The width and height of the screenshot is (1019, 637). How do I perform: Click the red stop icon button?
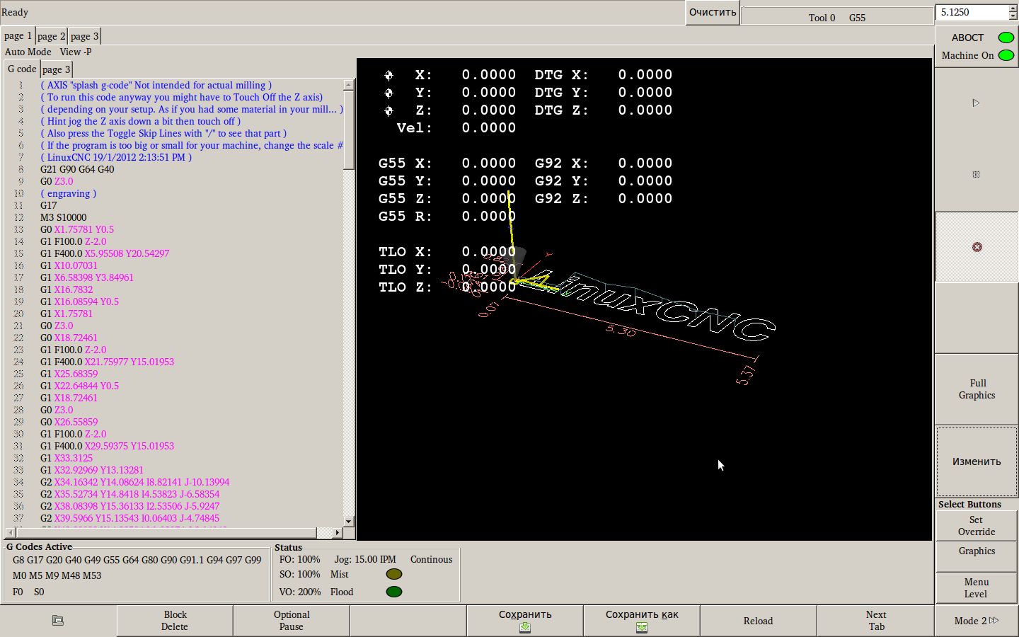[977, 247]
